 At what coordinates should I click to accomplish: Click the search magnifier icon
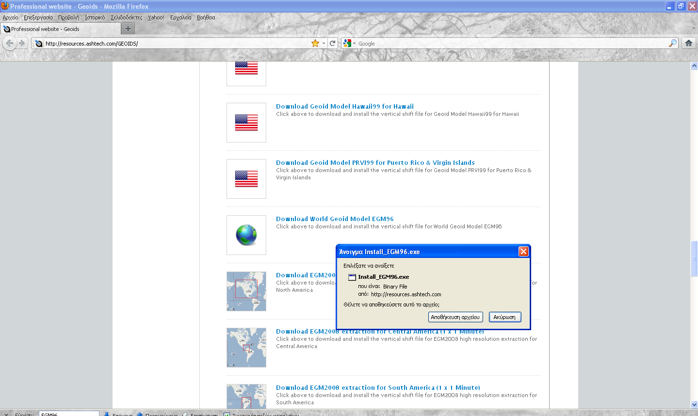(x=672, y=43)
